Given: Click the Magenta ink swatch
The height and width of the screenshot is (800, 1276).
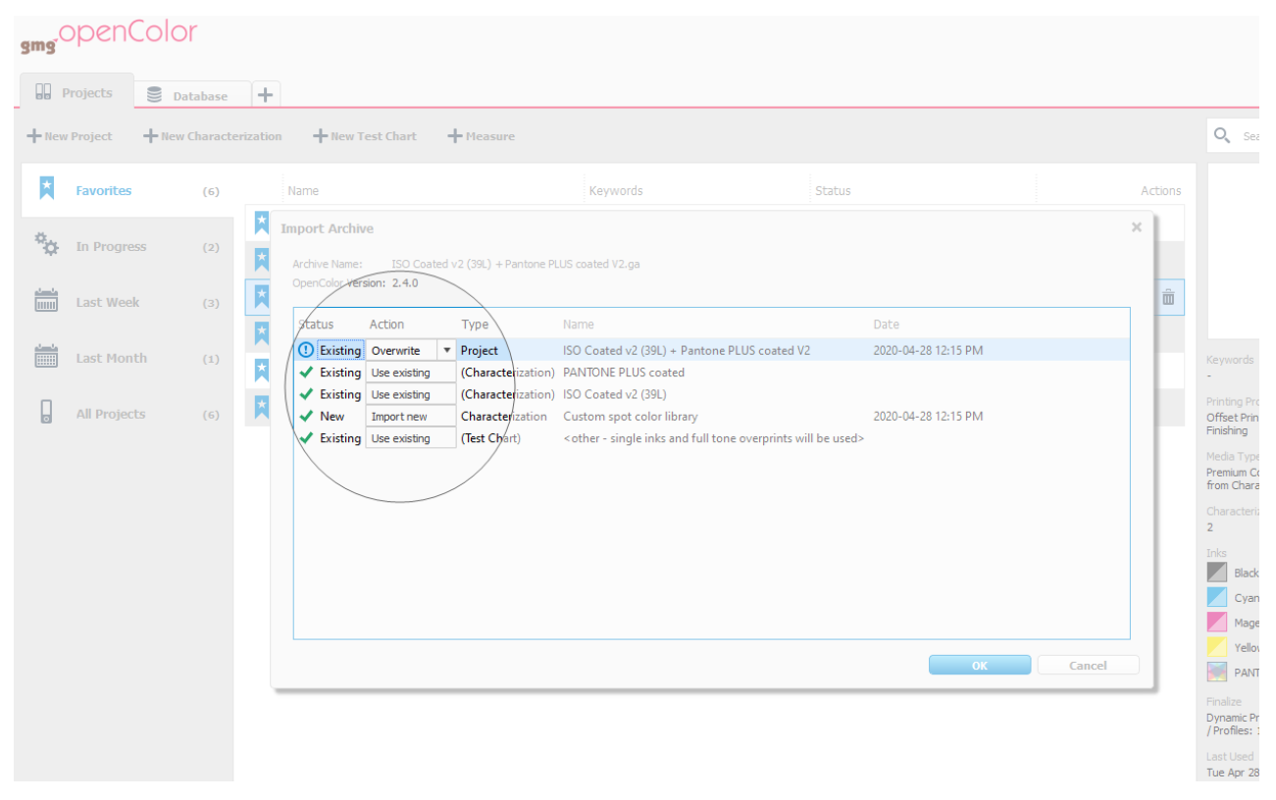Looking at the screenshot, I should [1217, 623].
